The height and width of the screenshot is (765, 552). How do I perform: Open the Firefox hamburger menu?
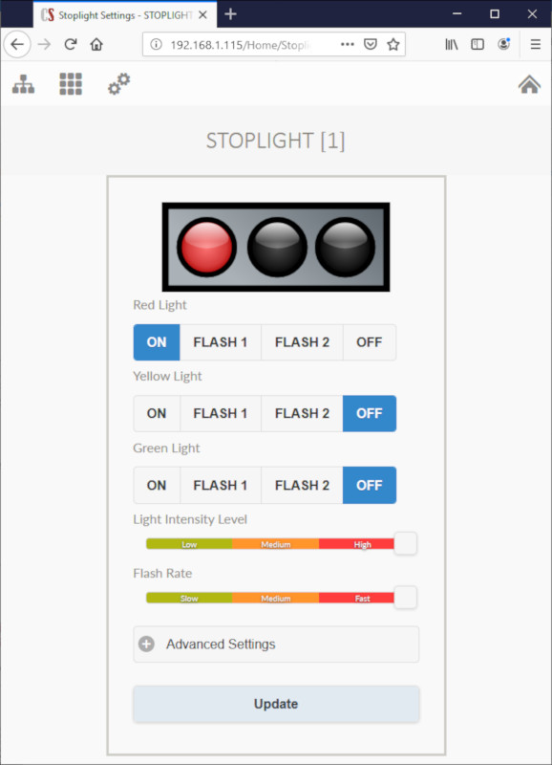536,44
